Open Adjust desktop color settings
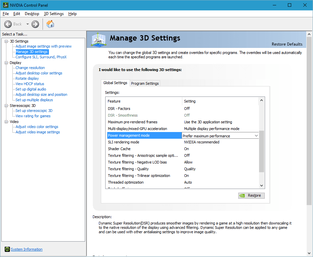 (x=39, y=73)
